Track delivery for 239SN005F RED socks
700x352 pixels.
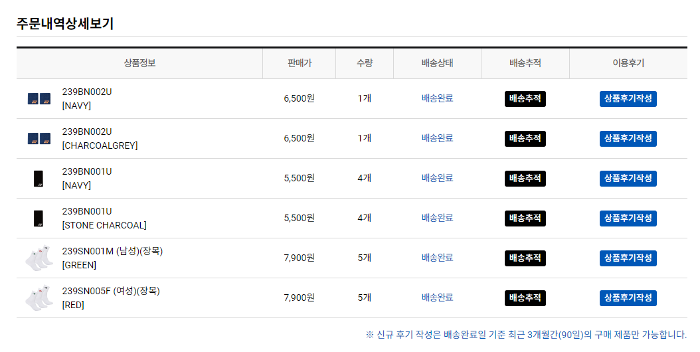[525, 298]
